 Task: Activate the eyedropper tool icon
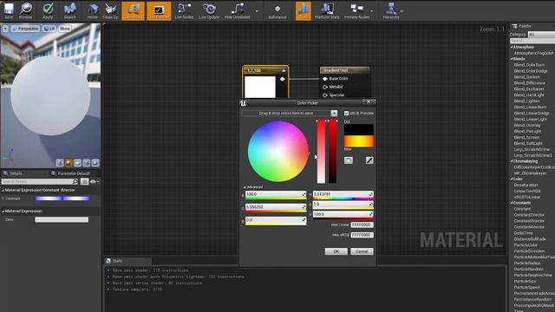[x=369, y=160]
